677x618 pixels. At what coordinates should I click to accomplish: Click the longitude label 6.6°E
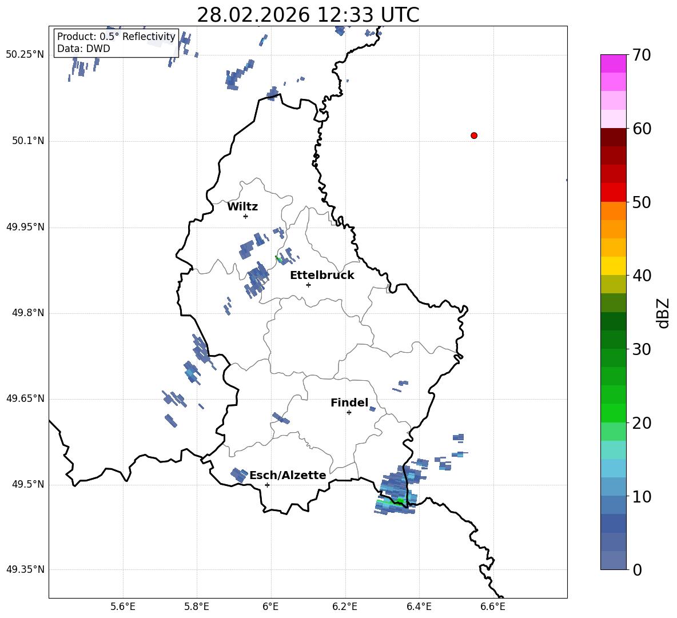pyautogui.click(x=493, y=607)
